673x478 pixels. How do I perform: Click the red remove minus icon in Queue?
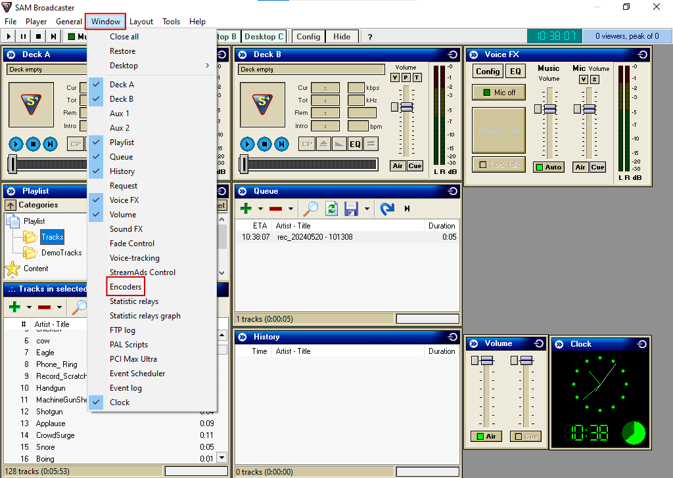pyautogui.click(x=276, y=208)
